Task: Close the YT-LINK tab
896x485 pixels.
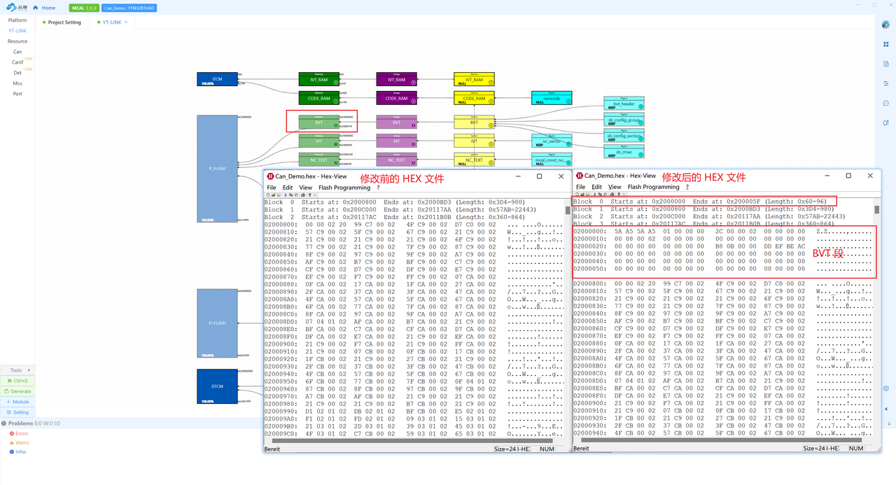Action: (x=126, y=22)
